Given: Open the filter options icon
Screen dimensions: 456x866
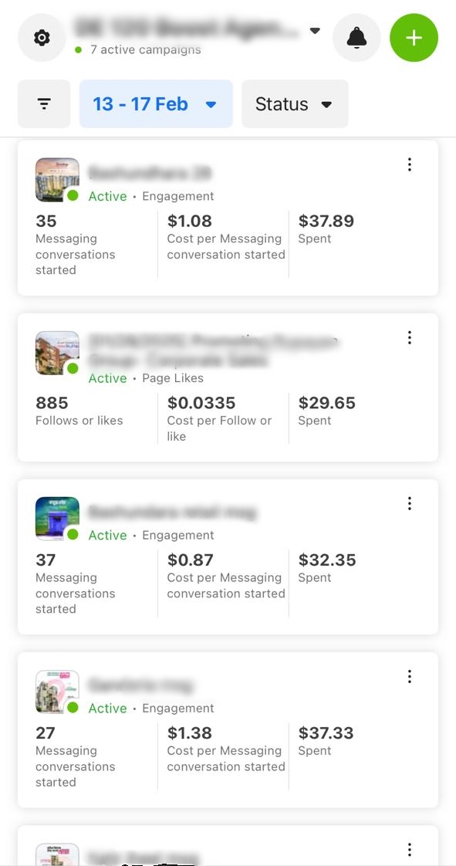Looking at the screenshot, I should click(x=44, y=104).
